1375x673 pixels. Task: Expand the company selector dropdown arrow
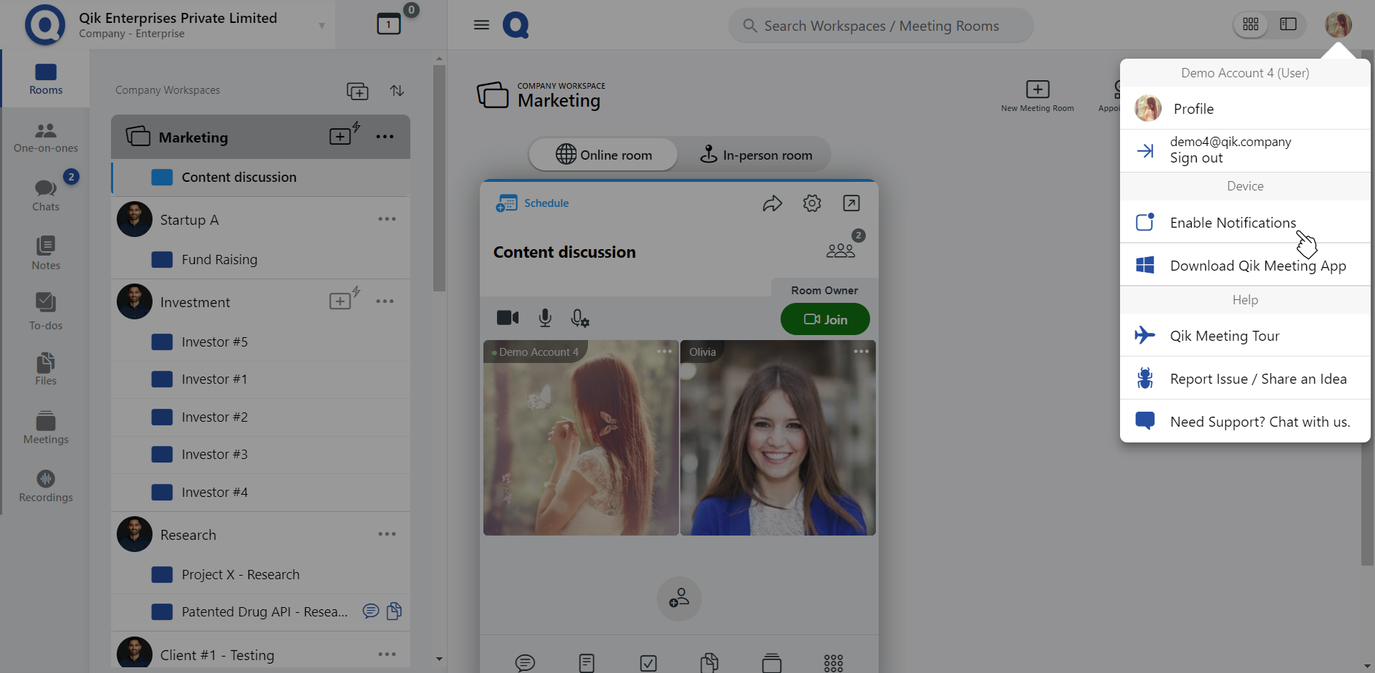click(322, 26)
